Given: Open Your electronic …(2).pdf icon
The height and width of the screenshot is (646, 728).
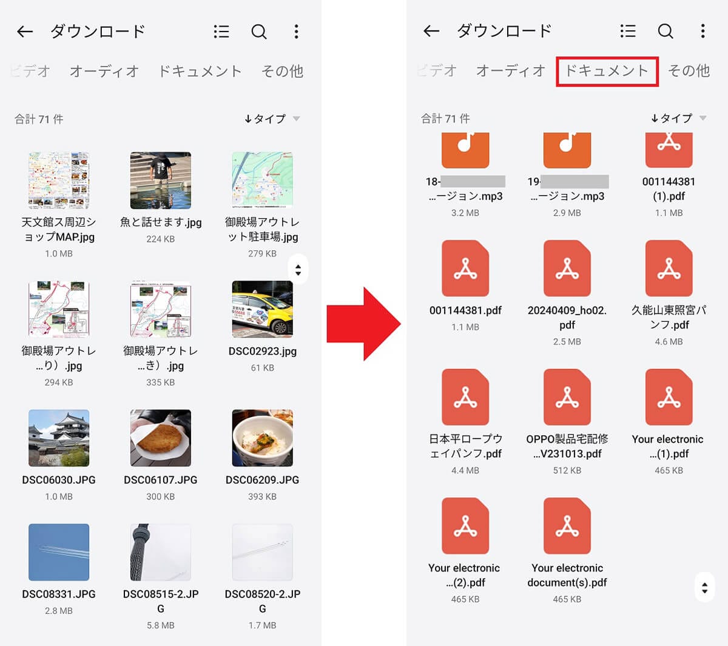Looking at the screenshot, I should (x=465, y=526).
